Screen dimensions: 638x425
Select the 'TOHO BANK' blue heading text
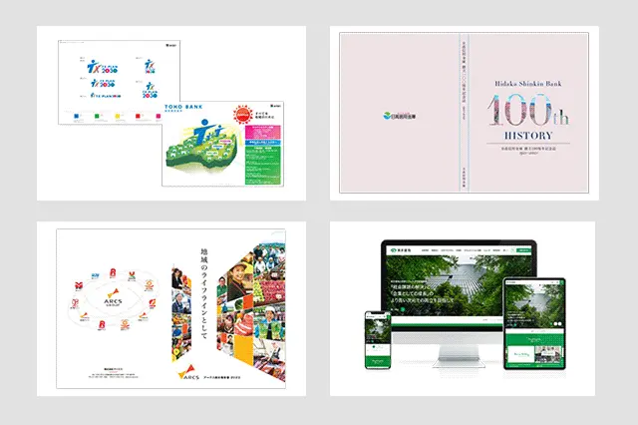pyautogui.click(x=183, y=107)
